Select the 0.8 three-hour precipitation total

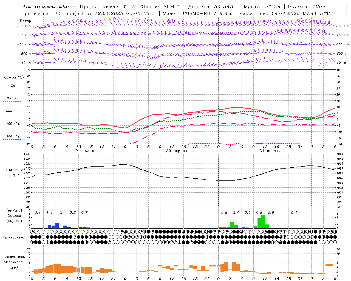(x=224, y=213)
